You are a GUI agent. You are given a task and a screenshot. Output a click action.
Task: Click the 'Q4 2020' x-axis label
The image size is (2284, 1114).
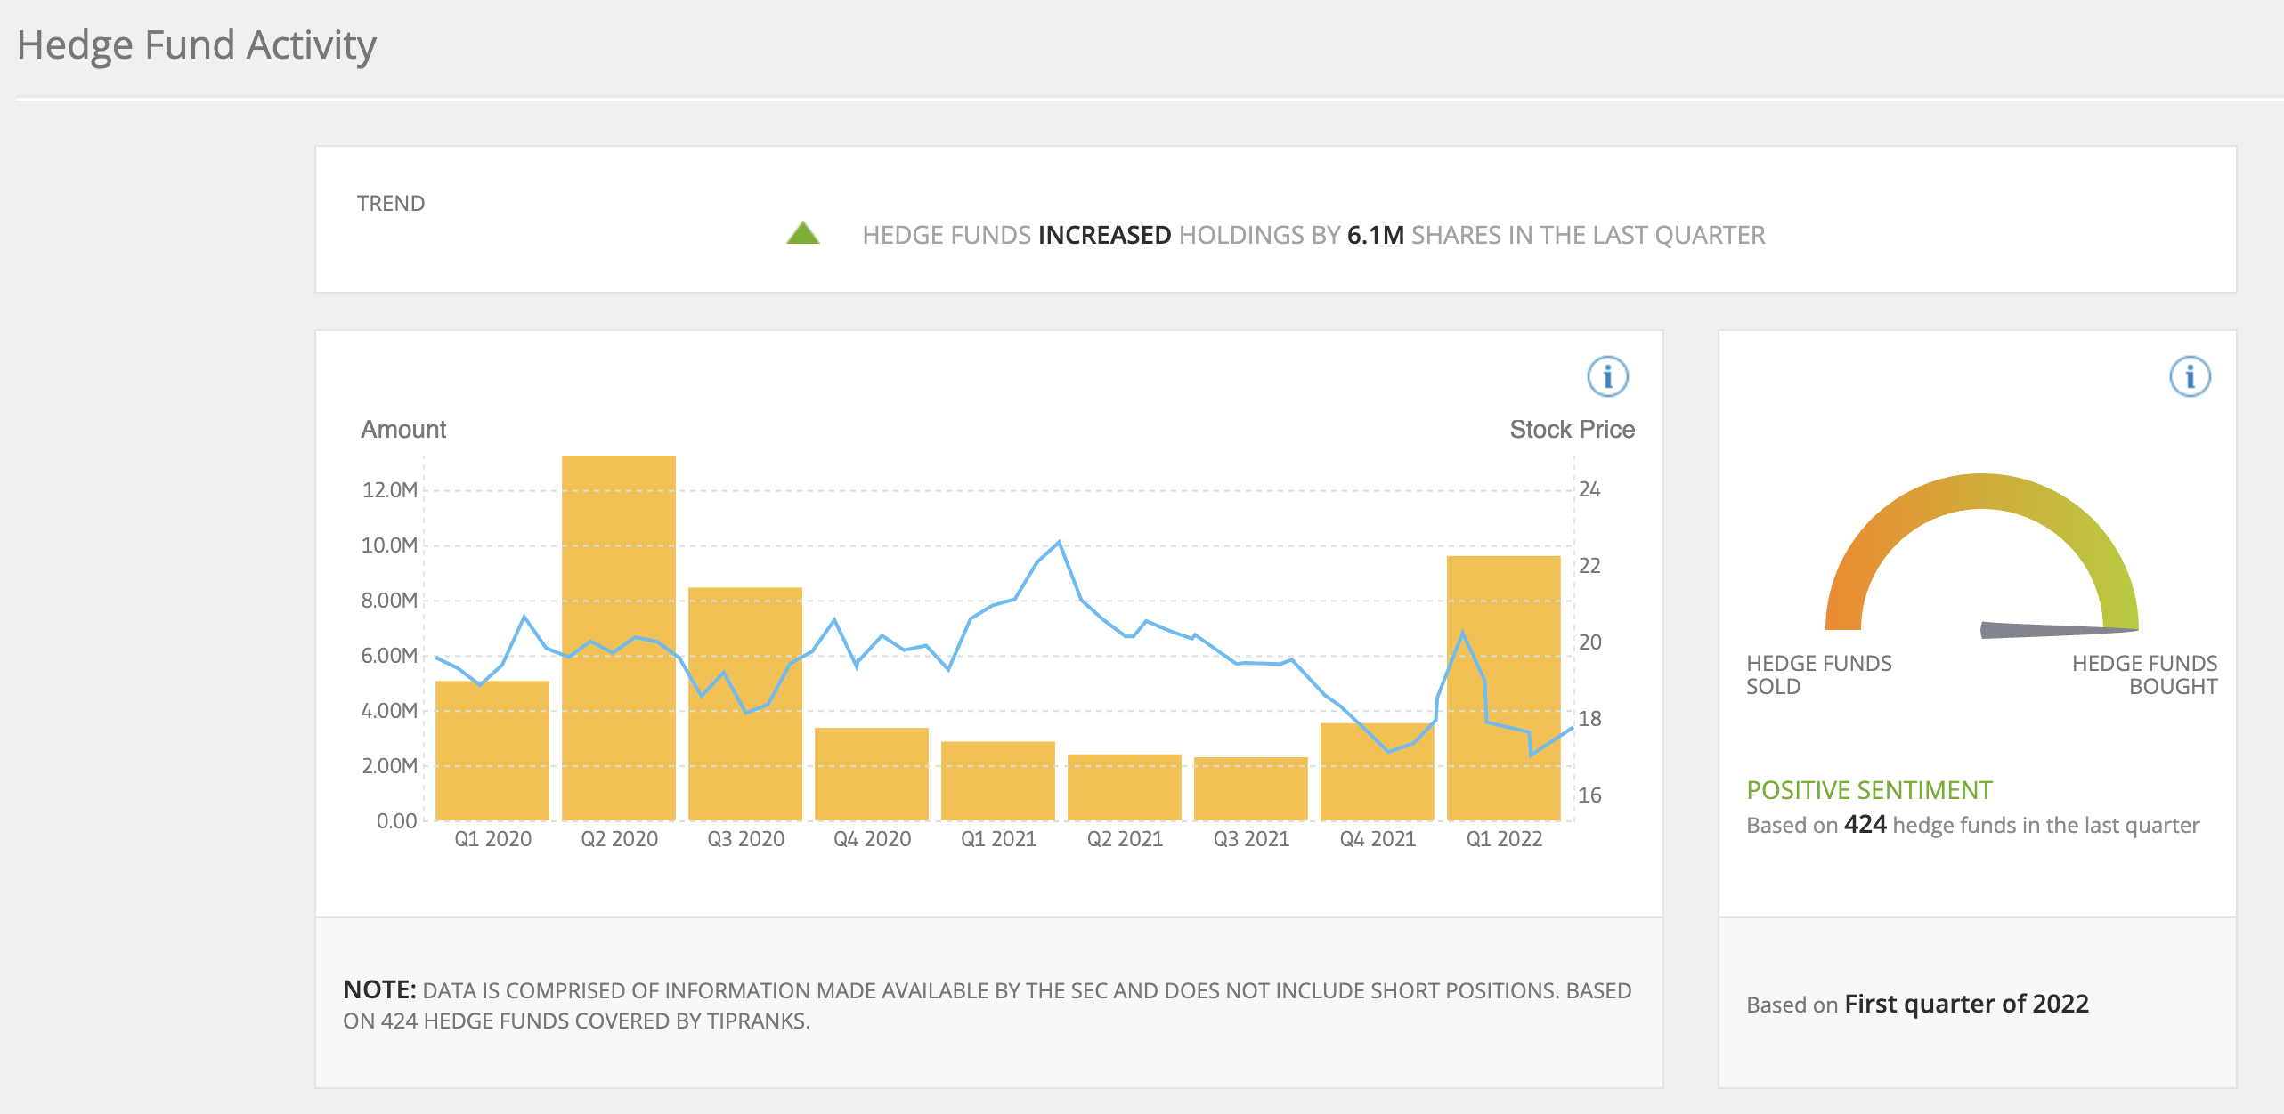click(x=872, y=839)
